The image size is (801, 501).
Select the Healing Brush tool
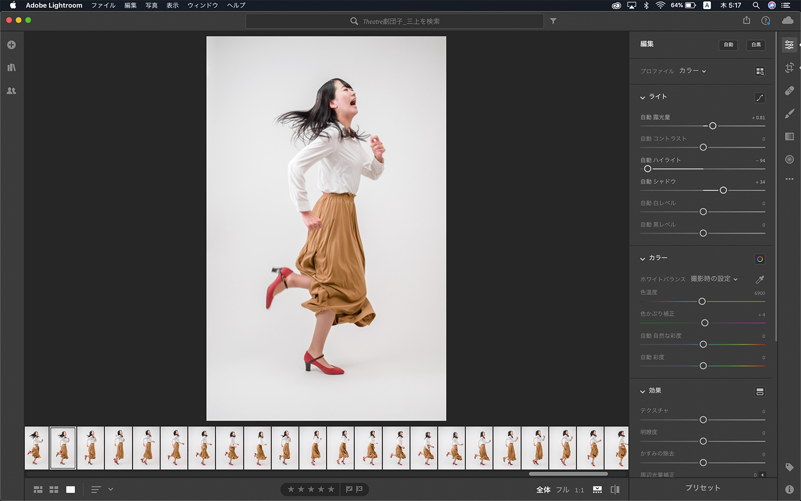pyautogui.click(x=790, y=91)
